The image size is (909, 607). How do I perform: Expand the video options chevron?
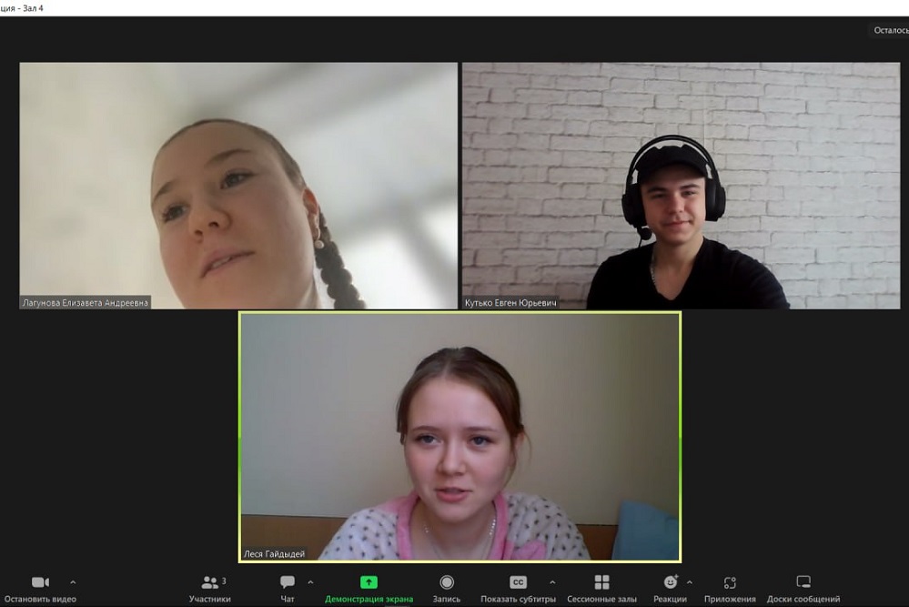coord(73,582)
